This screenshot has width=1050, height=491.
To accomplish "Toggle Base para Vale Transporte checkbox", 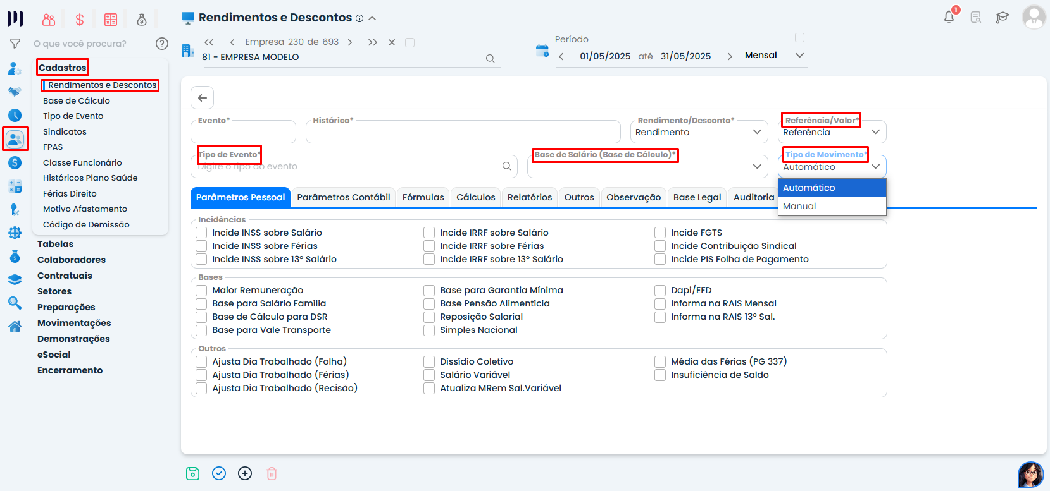I will coord(202,330).
